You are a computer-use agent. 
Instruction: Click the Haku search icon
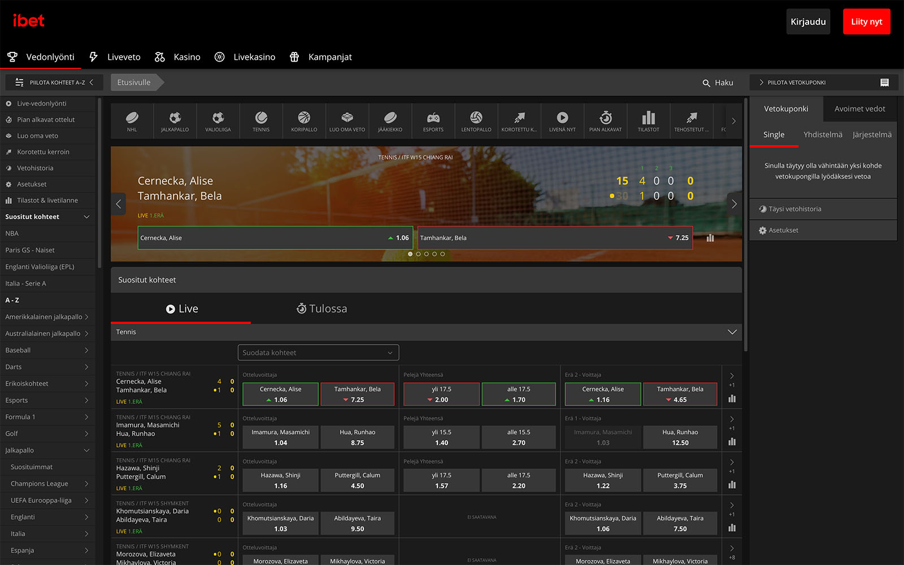point(706,83)
